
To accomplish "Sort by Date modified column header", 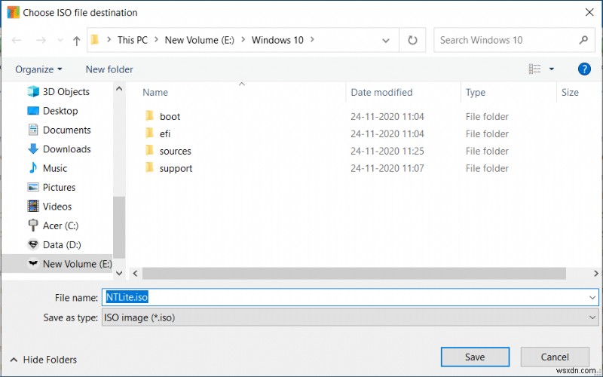I will [381, 92].
